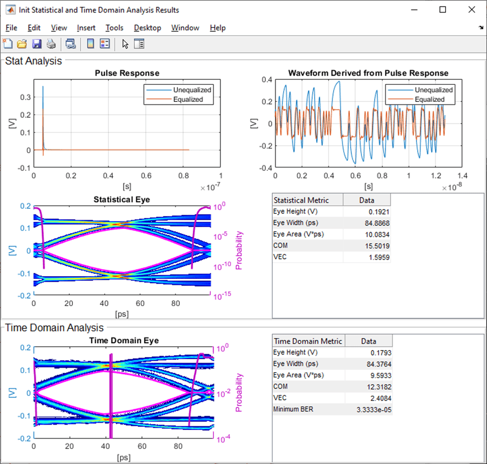The height and width of the screenshot is (464, 487).
Task: Toggle the Edit Plot arrow tool
Action: (x=125, y=44)
